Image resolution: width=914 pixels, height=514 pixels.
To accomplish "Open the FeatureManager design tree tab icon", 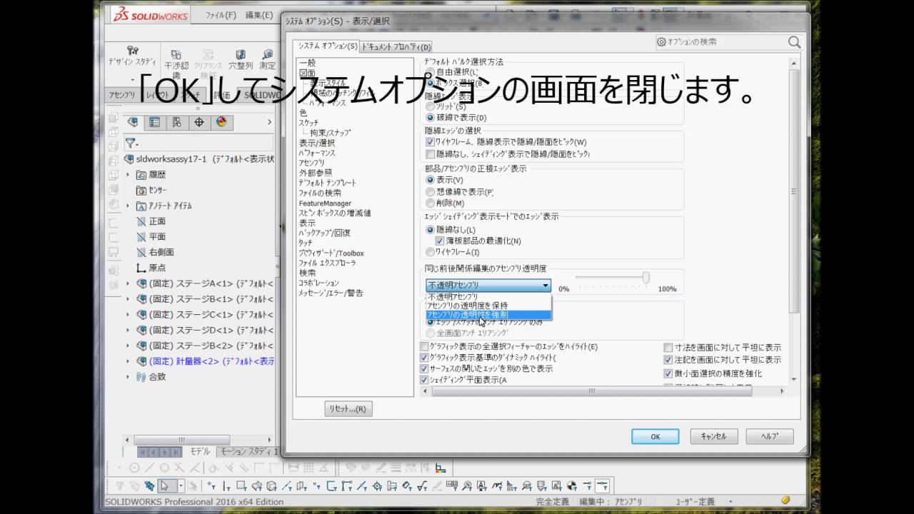I will coord(132,122).
